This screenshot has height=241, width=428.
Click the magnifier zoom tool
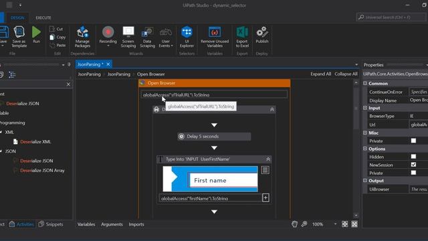click(x=304, y=224)
